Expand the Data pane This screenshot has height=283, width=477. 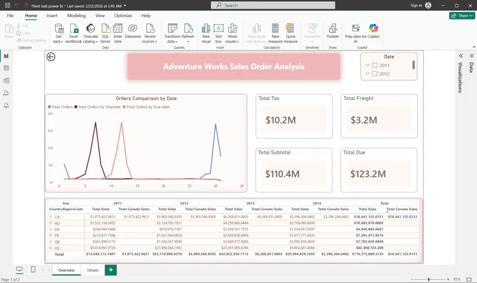tap(472, 56)
